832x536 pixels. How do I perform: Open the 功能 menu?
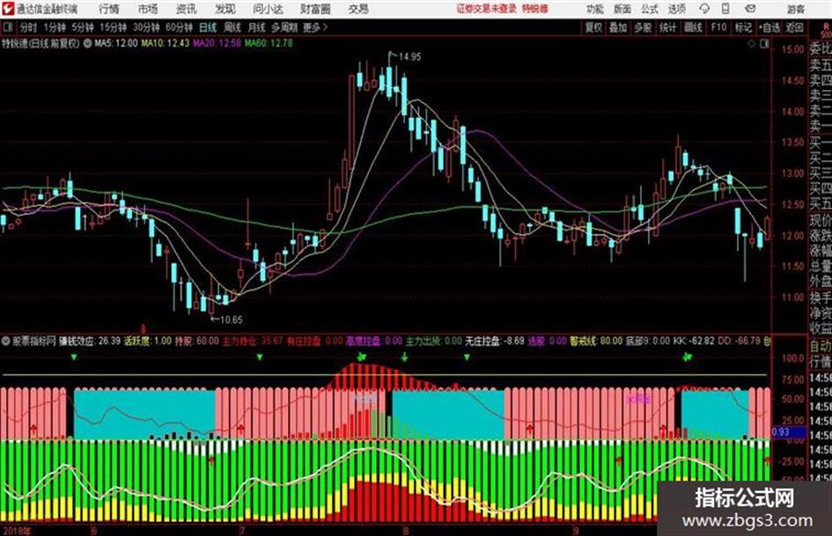(x=595, y=9)
